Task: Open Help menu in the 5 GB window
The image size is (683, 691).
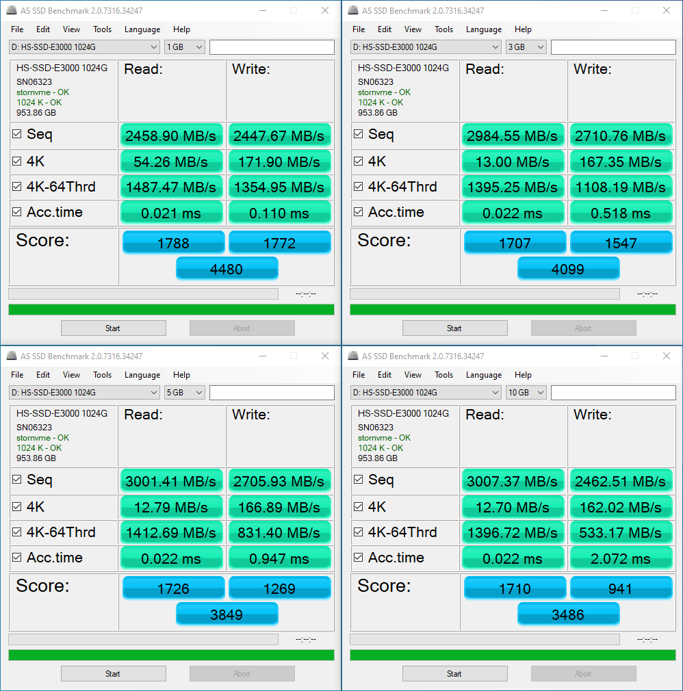Action: point(181,375)
